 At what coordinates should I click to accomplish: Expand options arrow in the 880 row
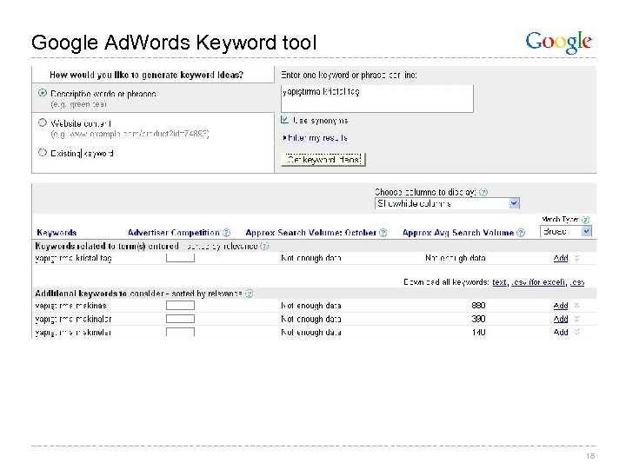click(577, 306)
